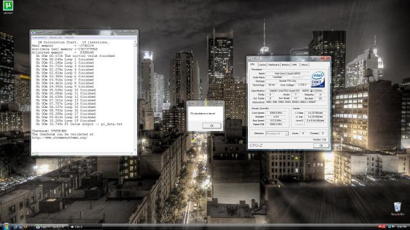Click the volume icon in system tray
The image size is (410, 230).
tap(393, 227)
